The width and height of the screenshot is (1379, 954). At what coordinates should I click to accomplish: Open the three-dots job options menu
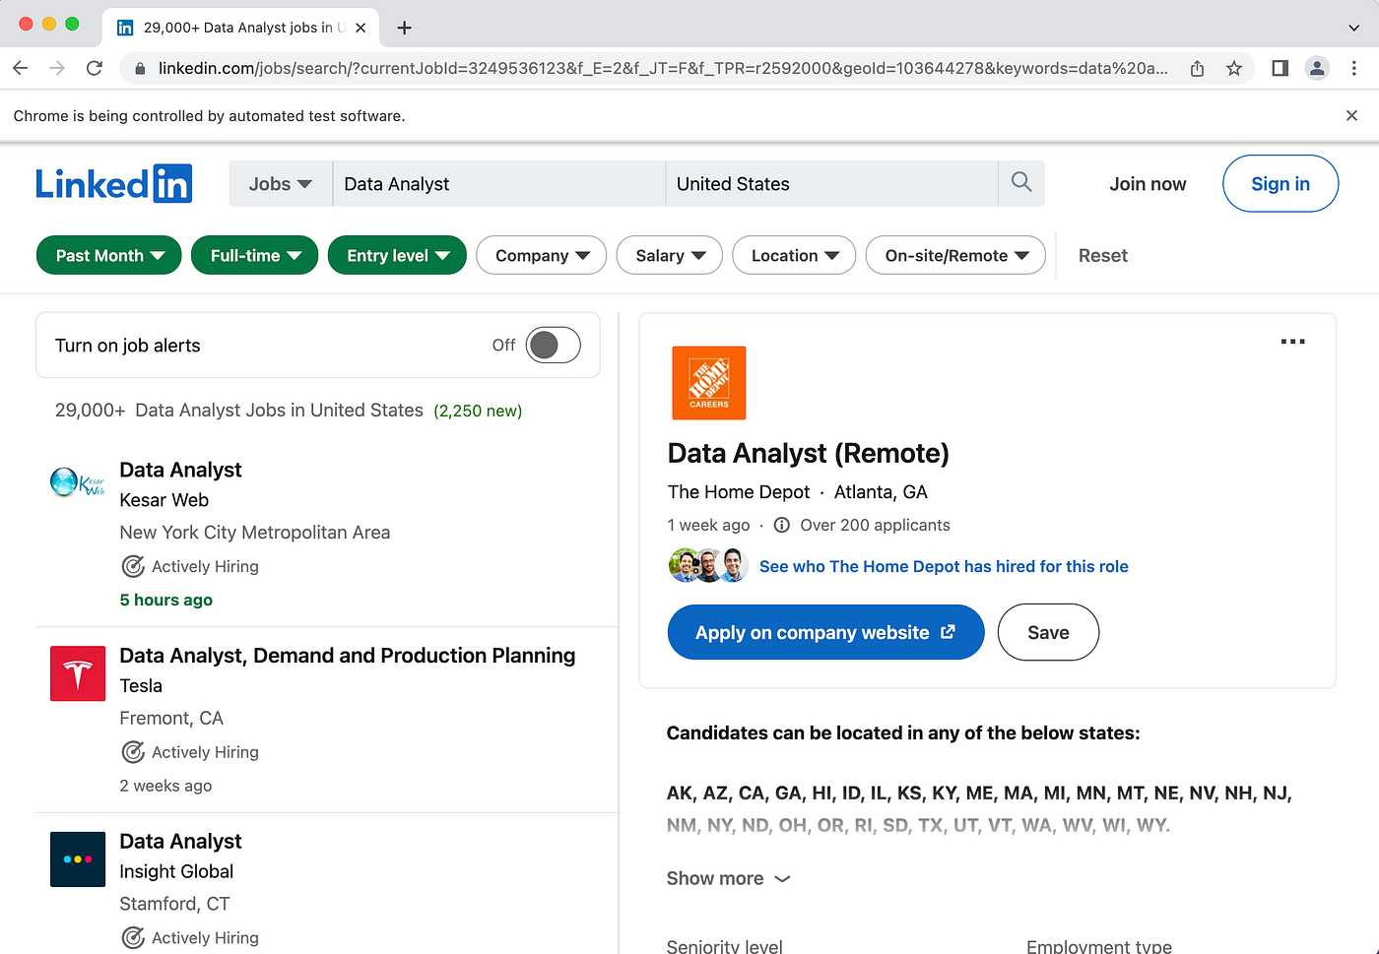click(x=1292, y=342)
